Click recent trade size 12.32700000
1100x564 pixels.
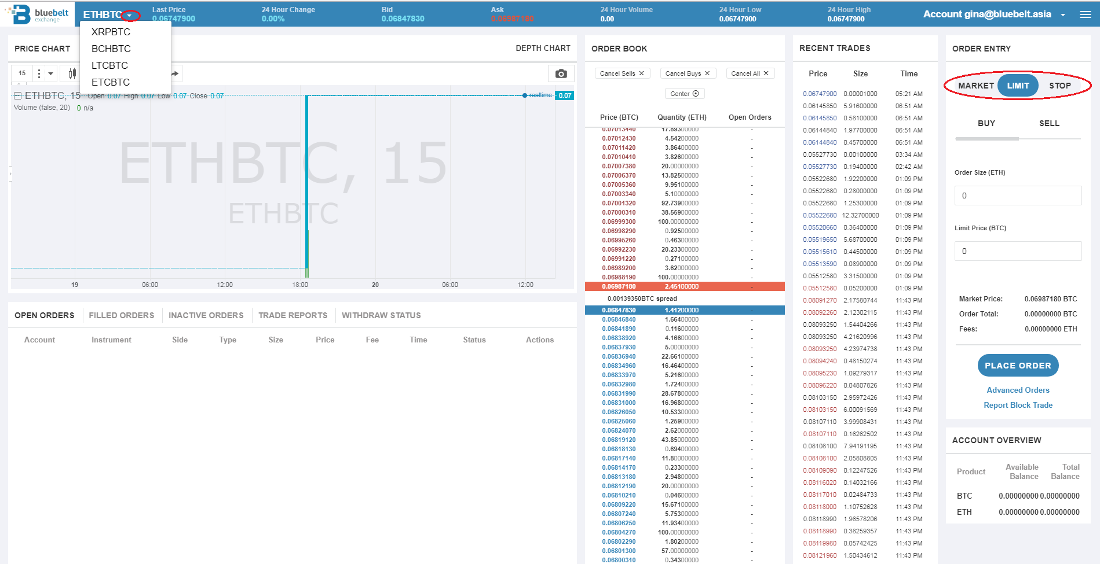[x=860, y=215]
